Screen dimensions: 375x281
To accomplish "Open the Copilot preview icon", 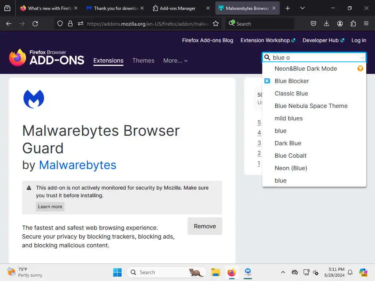I will (363, 272).
